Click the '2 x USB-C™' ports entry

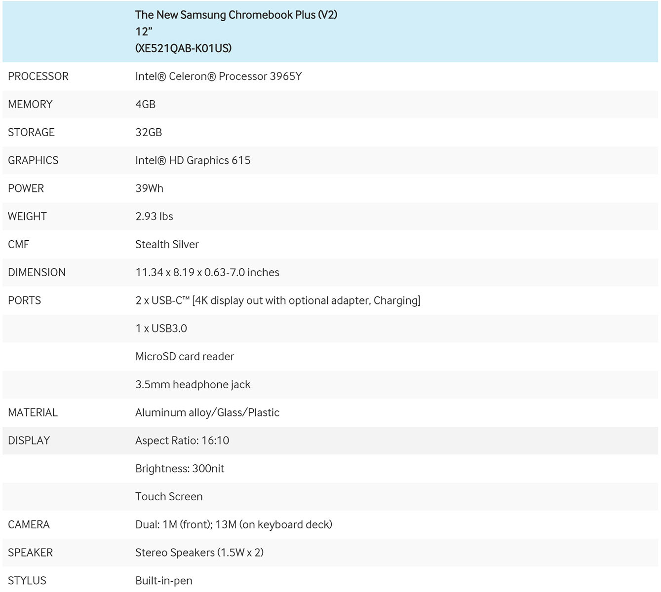[278, 300]
